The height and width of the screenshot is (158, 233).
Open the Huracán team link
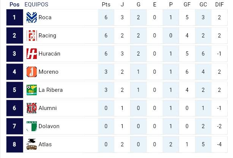click(x=49, y=54)
